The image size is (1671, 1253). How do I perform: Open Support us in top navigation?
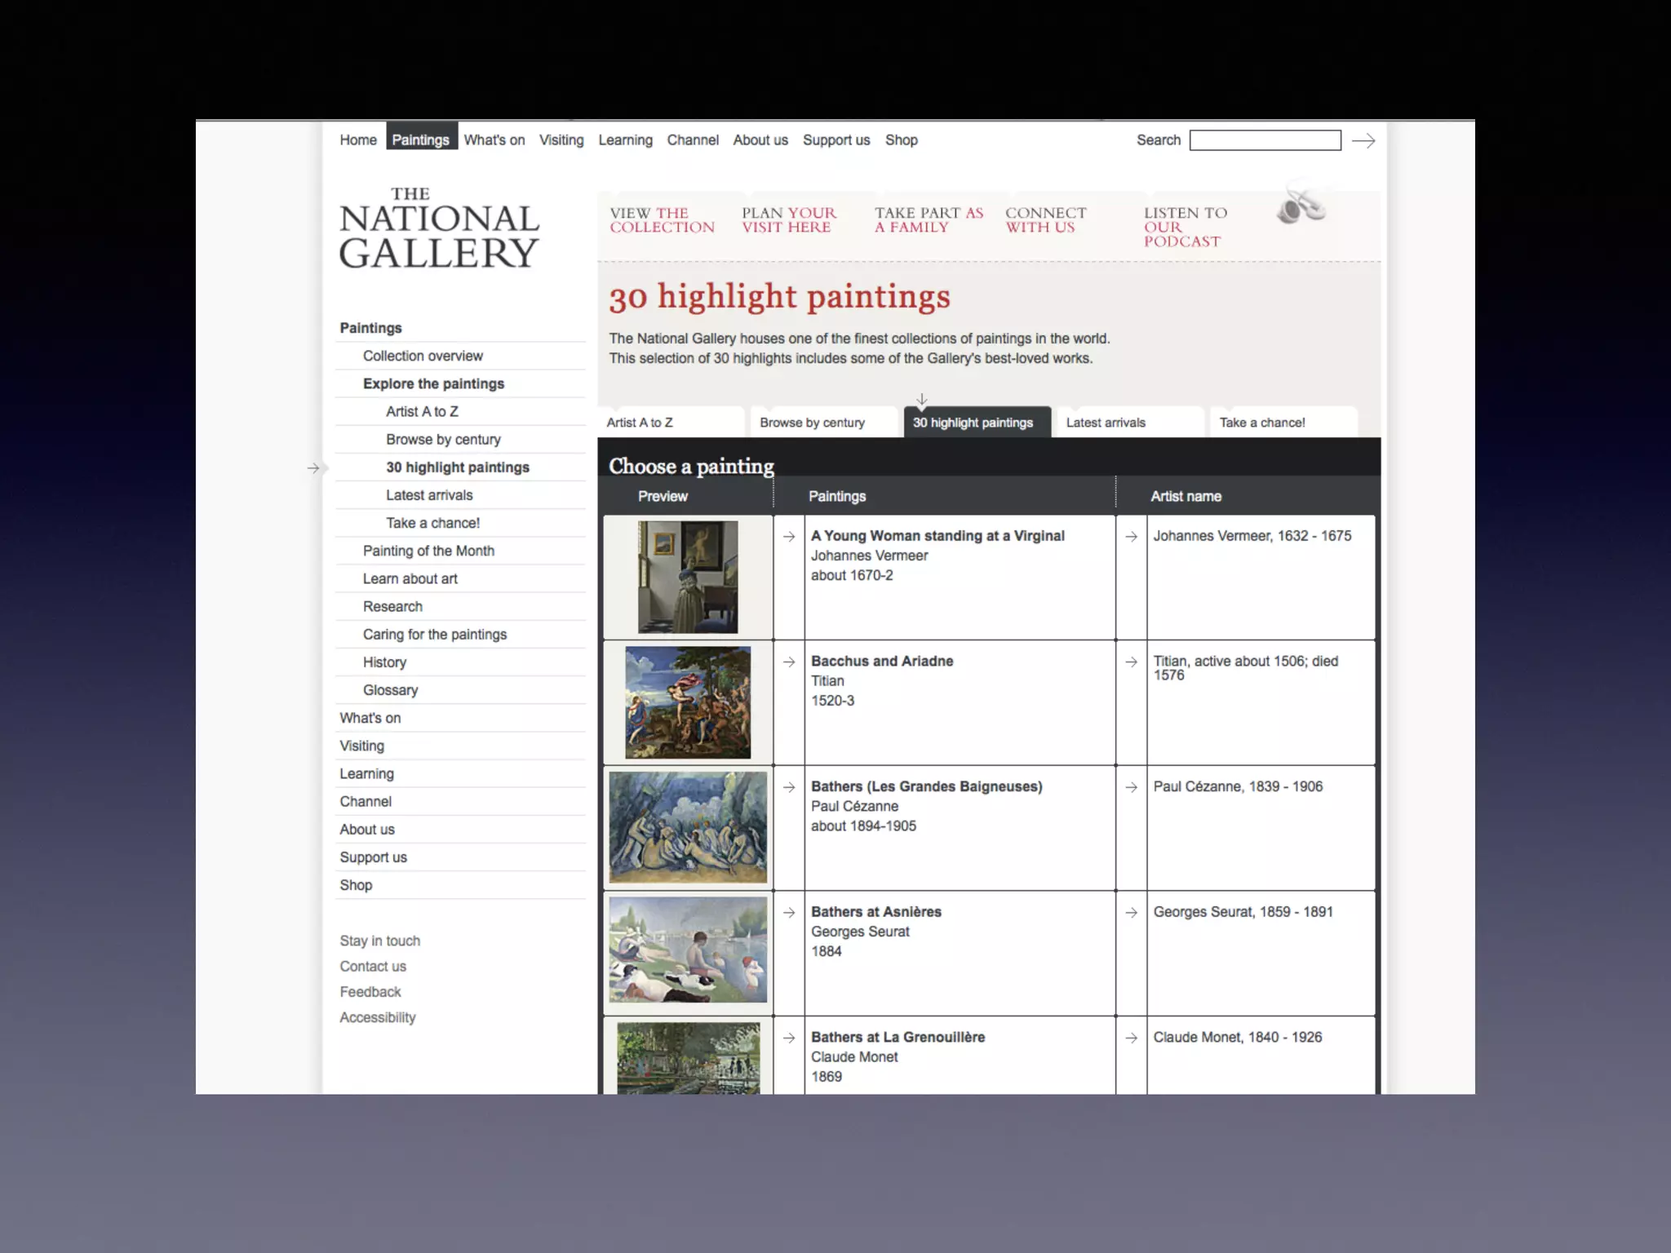835,140
